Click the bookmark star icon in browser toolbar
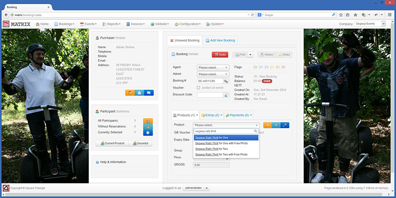 point(341,15)
